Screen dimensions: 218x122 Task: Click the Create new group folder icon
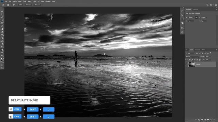click(208, 120)
